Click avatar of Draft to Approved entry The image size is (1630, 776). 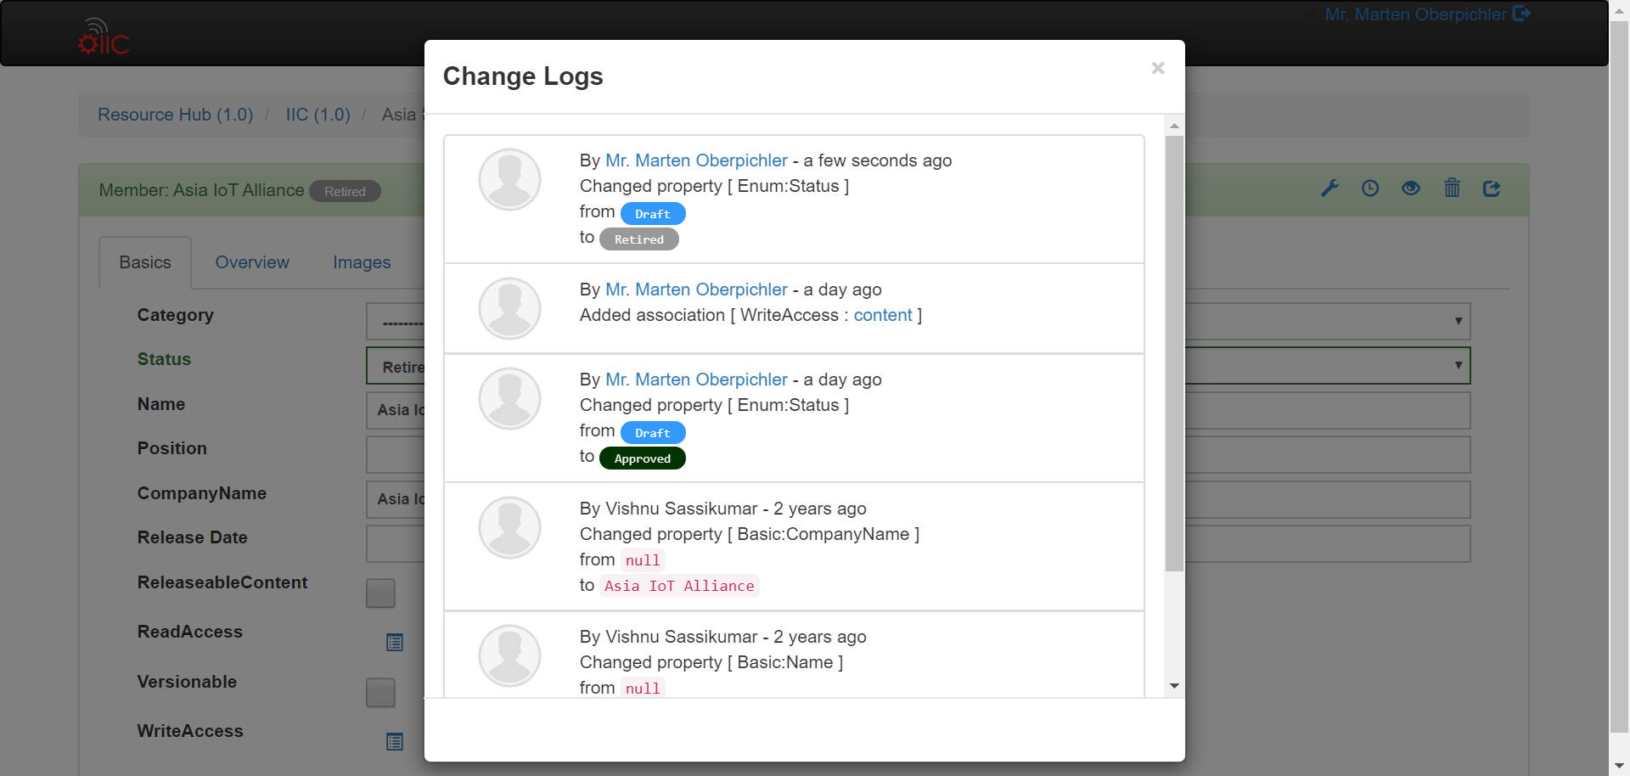pos(509,398)
